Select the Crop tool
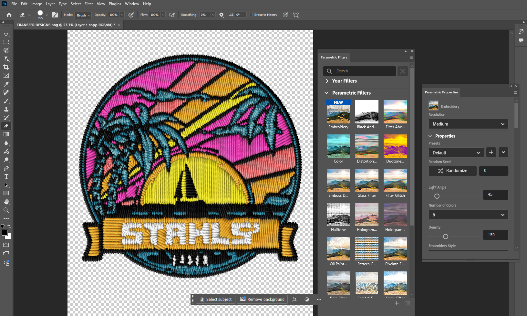This screenshot has height=316, width=527. 6,67
